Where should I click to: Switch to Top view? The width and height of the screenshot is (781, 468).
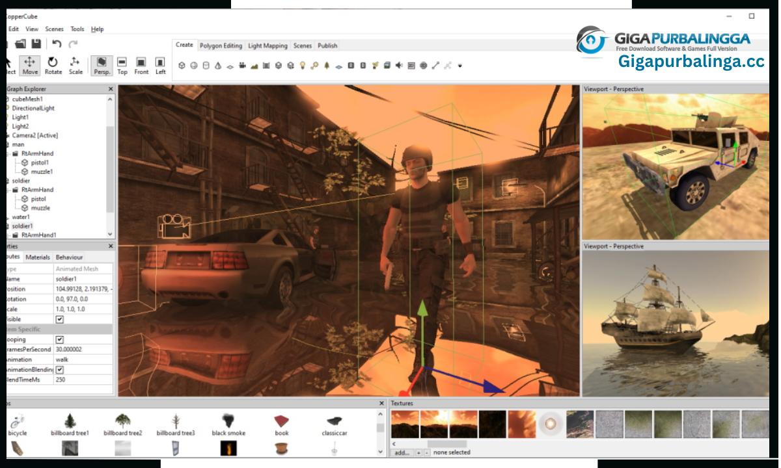click(x=122, y=65)
